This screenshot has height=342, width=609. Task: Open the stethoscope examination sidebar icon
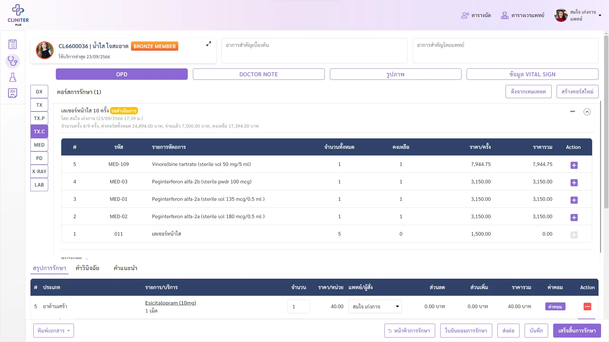point(13,61)
